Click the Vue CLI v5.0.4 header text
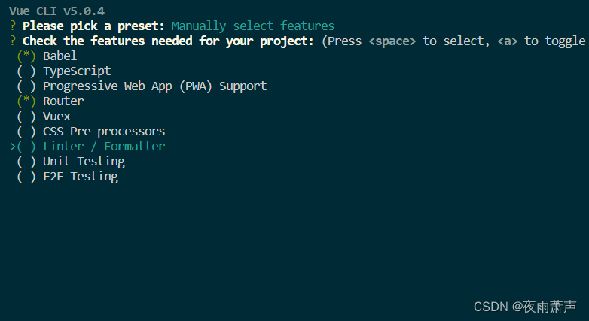 pyautogui.click(x=56, y=11)
